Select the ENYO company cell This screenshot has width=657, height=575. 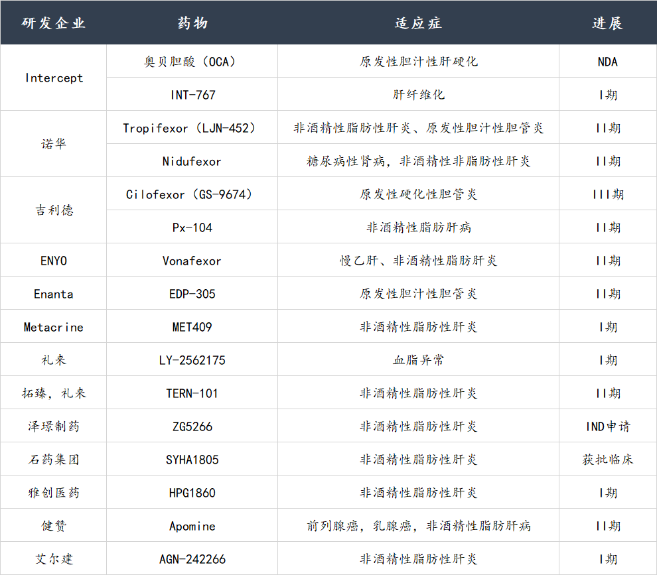(53, 260)
